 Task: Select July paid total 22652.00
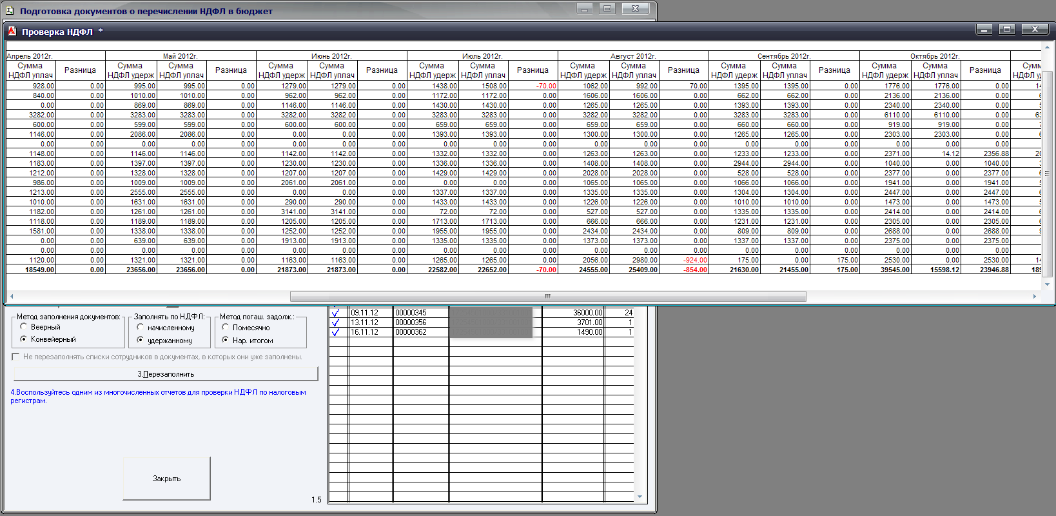coord(483,270)
